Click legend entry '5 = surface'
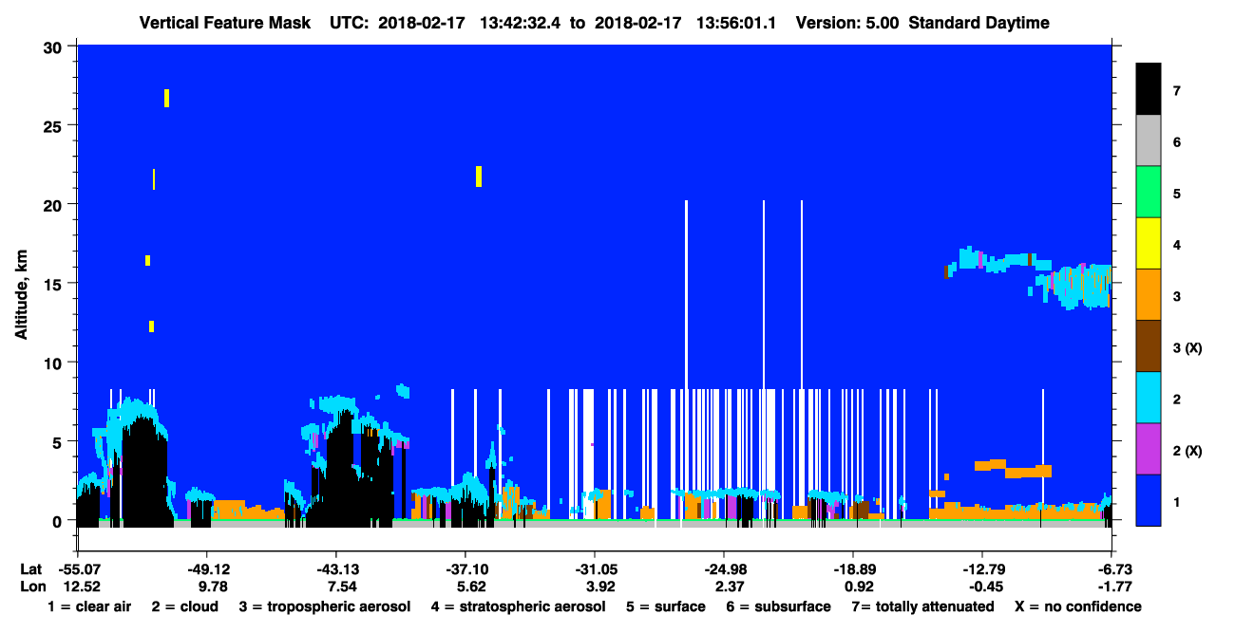Viewport: 1235px width, 633px height. (666, 606)
